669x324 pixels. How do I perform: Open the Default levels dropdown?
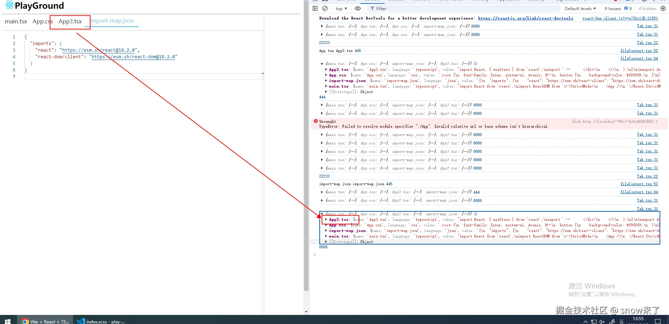[x=580, y=8]
